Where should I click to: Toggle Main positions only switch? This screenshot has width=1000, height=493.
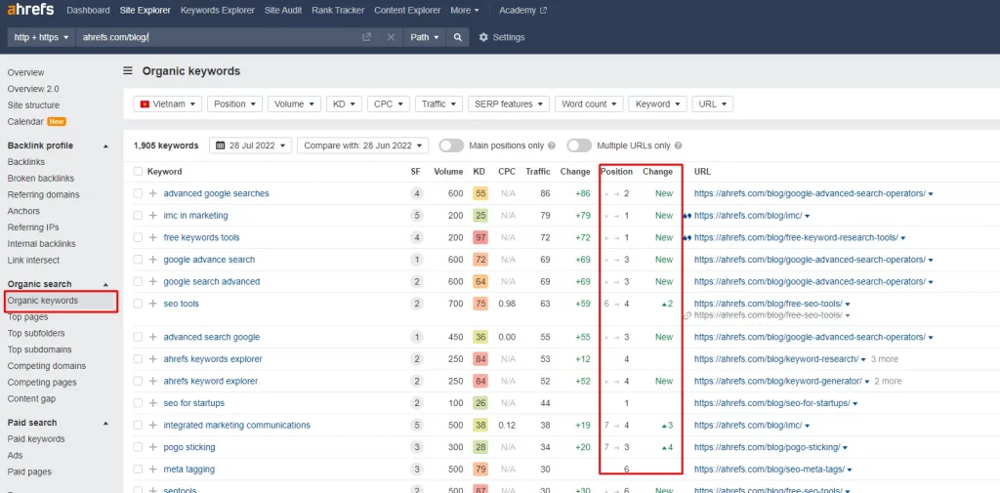[451, 145]
